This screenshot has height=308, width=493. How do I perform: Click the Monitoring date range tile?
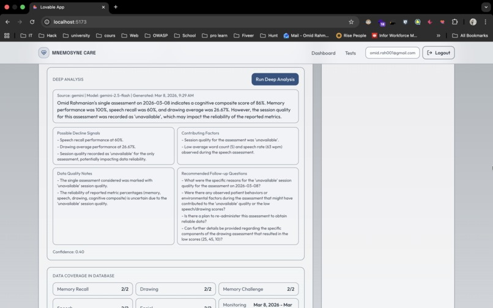pos(259,304)
